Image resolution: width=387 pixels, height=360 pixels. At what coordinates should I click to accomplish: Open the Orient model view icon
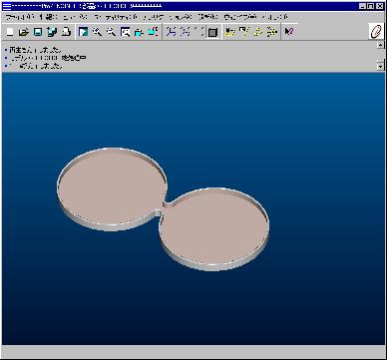[x=139, y=32]
